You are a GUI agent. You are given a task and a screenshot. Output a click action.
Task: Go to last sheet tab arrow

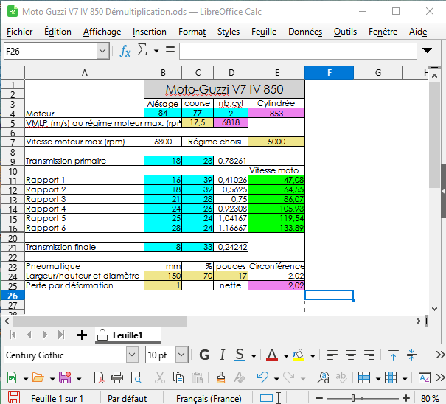[x=61, y=335]
